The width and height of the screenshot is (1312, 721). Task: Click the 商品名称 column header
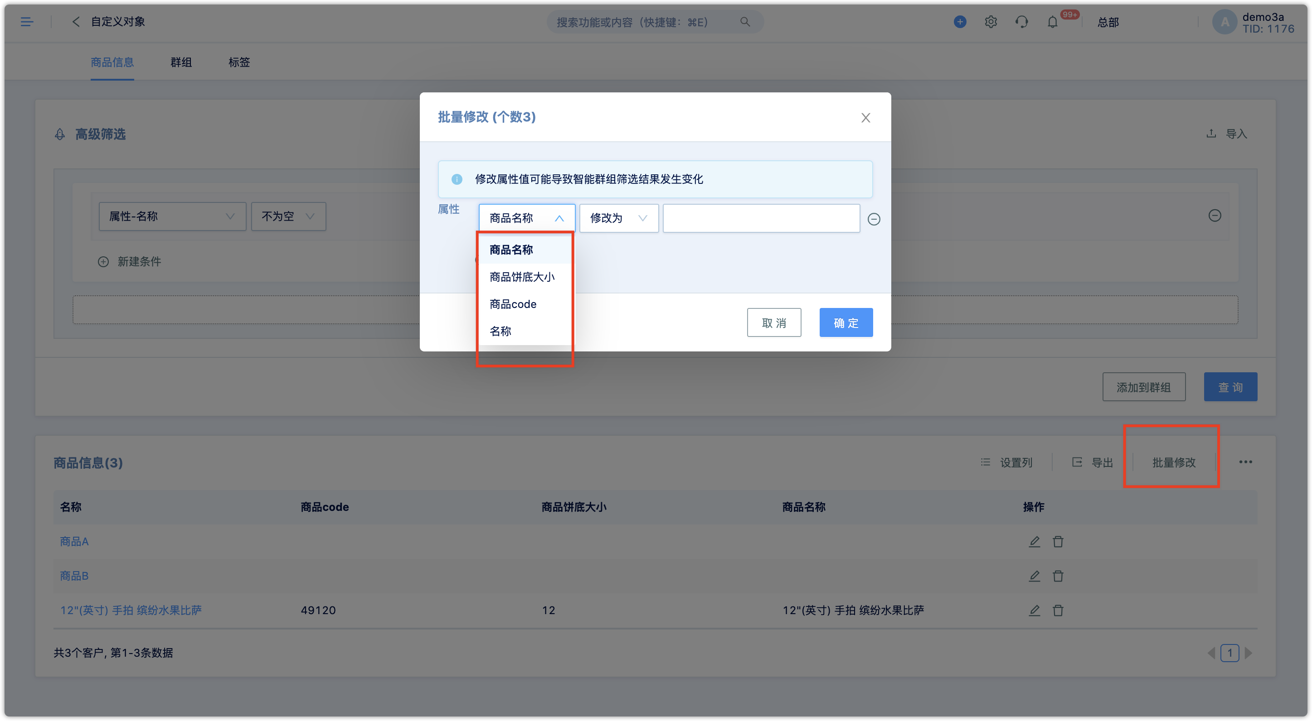point(804,507)
